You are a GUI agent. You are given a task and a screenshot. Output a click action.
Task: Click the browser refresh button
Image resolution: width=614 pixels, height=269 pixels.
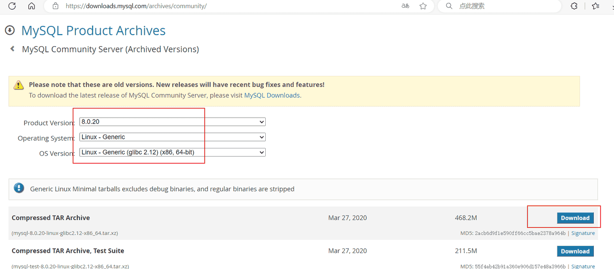coord(12,6)
